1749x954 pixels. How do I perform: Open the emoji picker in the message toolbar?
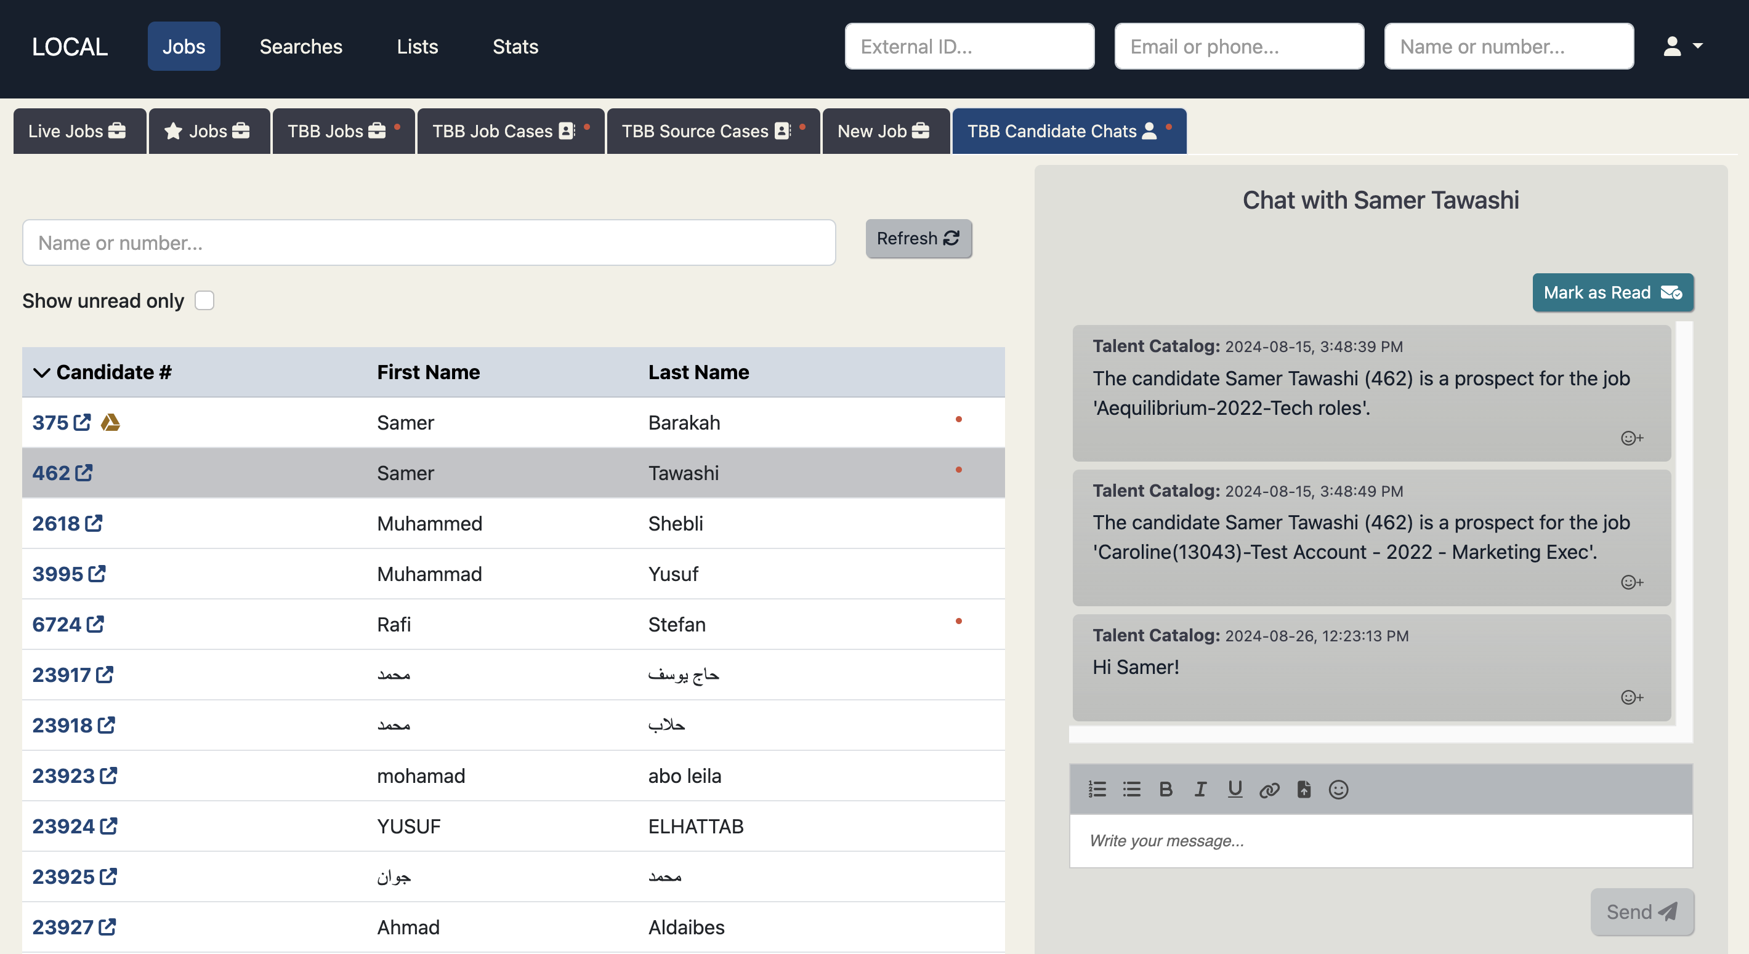[1338, 789]
